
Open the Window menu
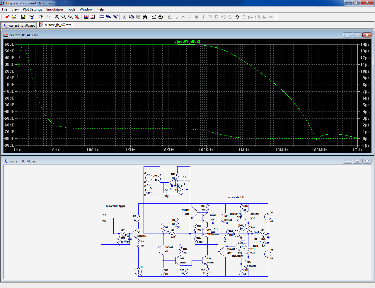(86, 9)
